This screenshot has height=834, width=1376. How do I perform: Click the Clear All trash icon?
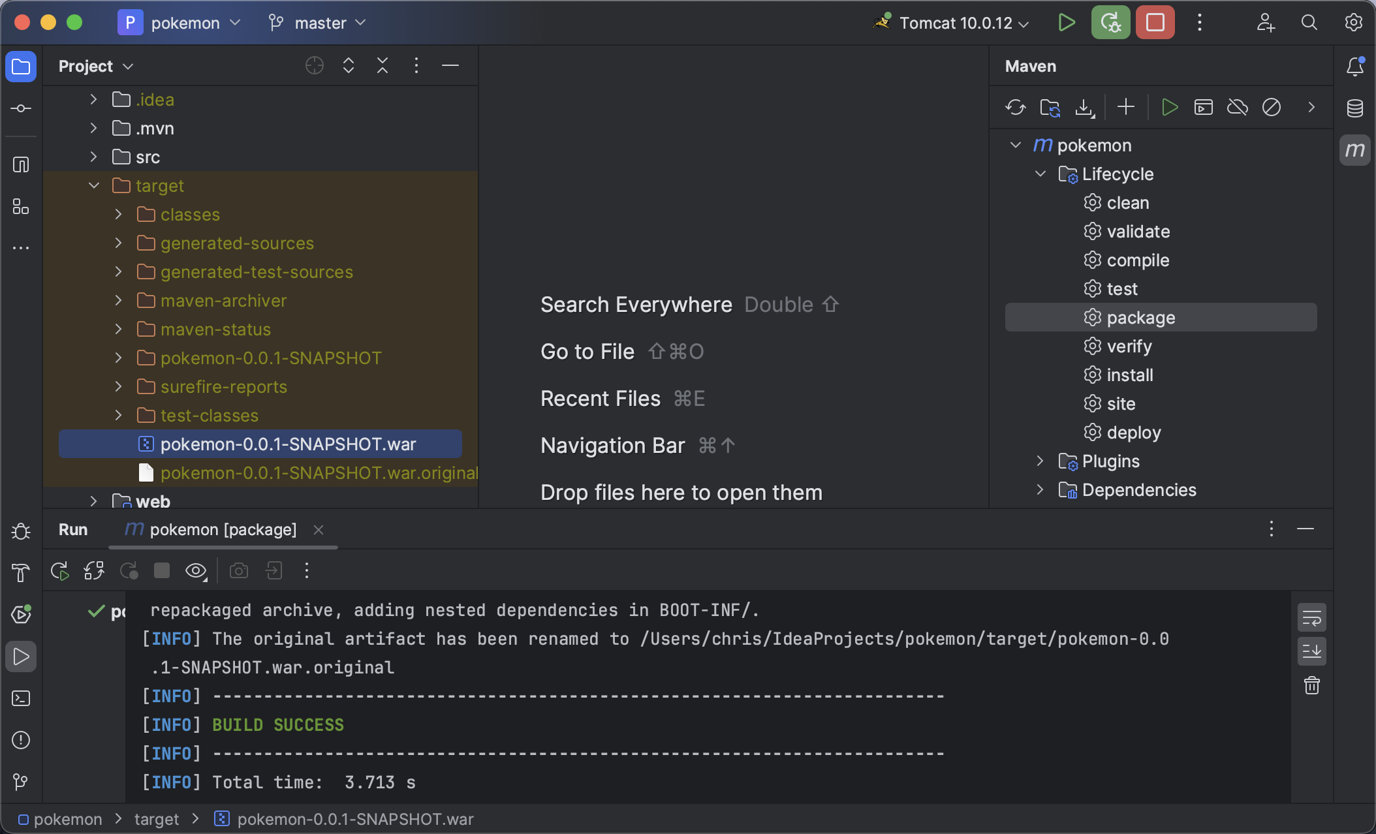click(1311, 686)
